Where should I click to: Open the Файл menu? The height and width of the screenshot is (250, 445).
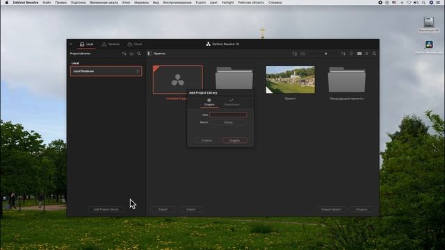coord(47,3)
